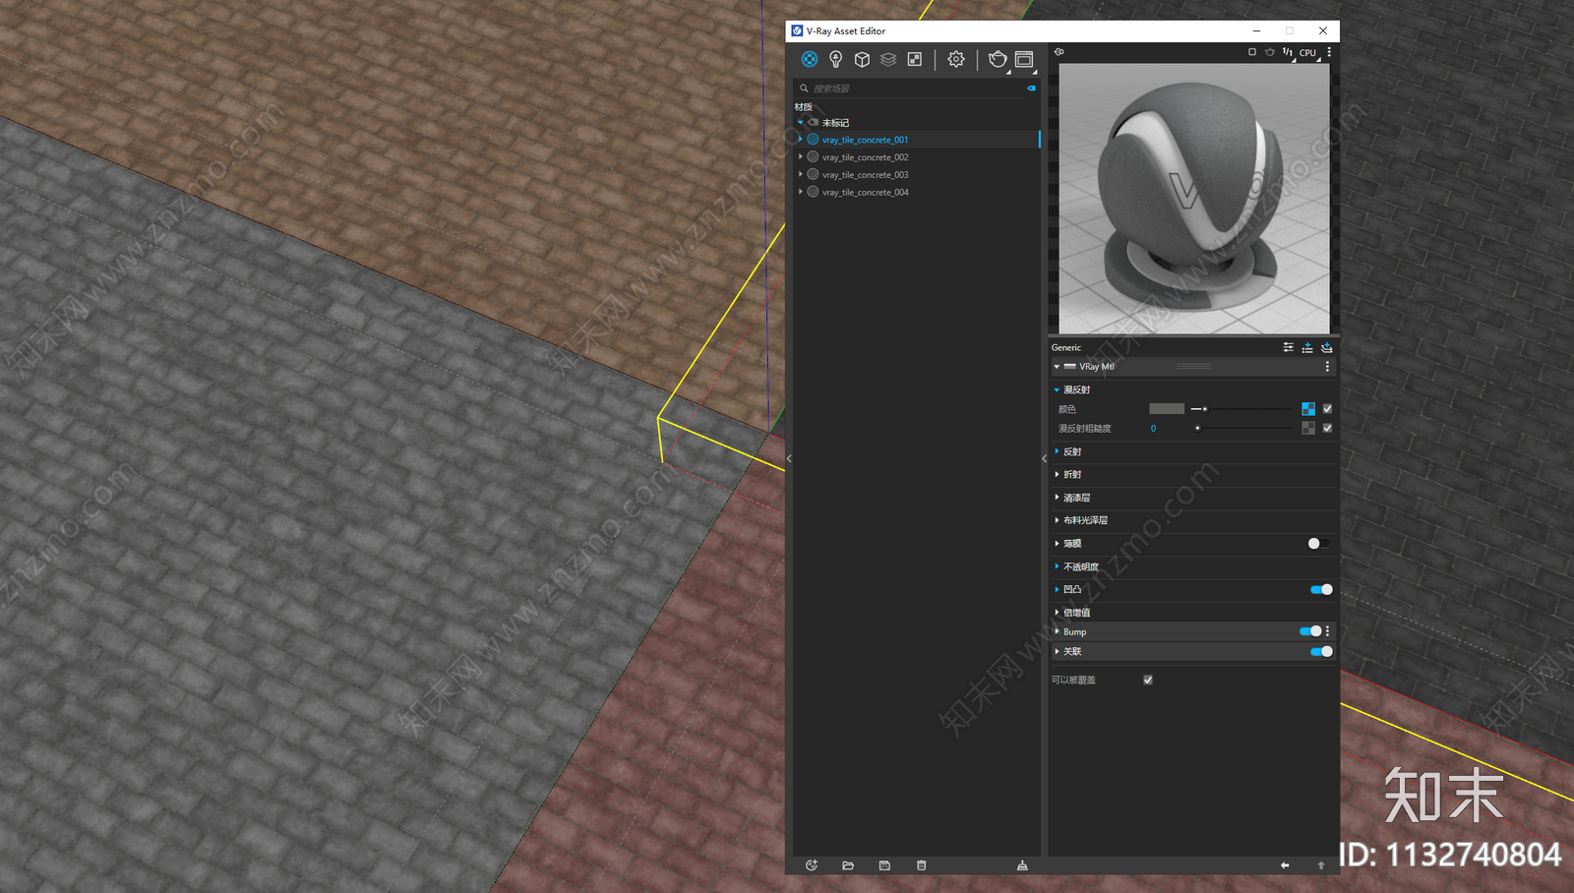
Task: Open the Materials category in asset toolbar
Action: pyautogui.click(x=809, y=59)
